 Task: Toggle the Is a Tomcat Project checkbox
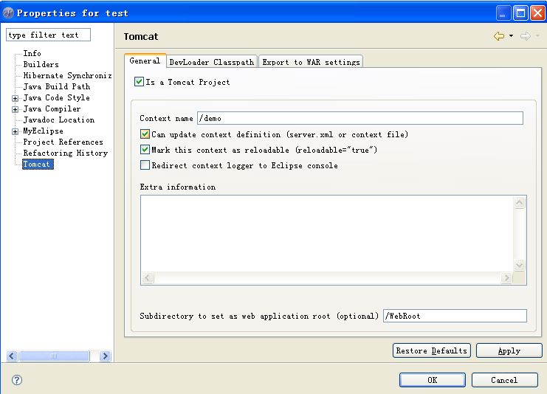(x=139, y=82)
